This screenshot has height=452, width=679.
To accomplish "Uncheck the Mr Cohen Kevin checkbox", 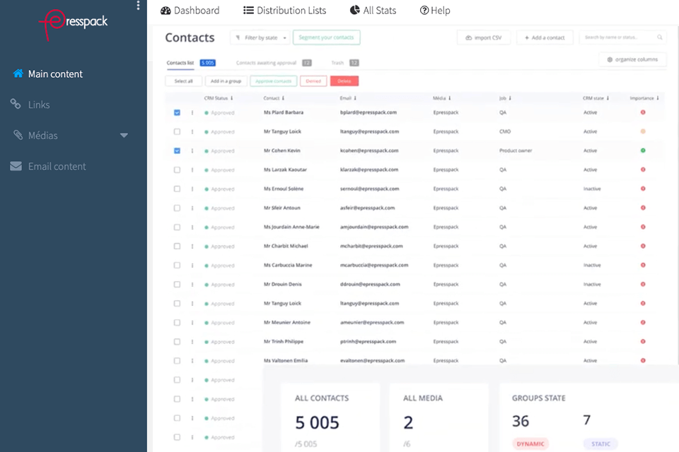I will (x=177, y=150).
